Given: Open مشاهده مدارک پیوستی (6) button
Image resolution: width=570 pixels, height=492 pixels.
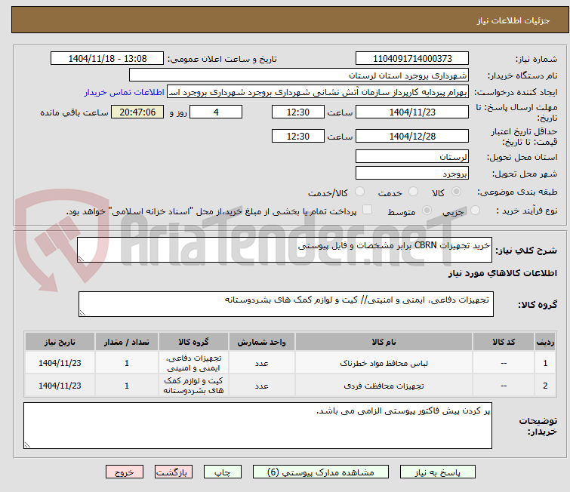Looking at the screenshot, I should pyautogui.click(x=321, y=472).
